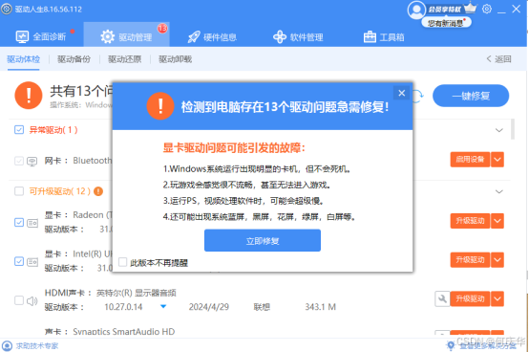Click the support avatar icon by 求助技术专家
The image size is (529, 352).
(x=7, y=345)
